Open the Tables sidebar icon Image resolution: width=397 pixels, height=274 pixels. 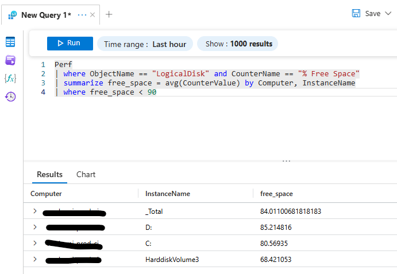[x=10, y=42]
